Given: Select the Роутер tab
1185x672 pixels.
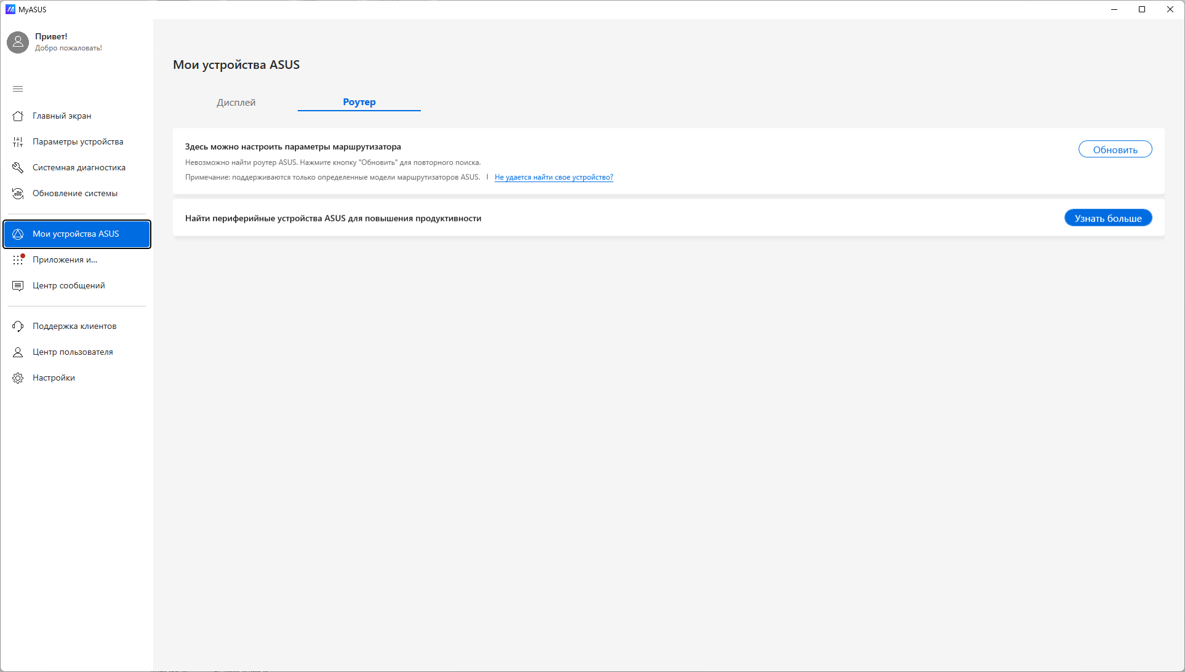Looking at the screenshot, I should pyautogui.click(x=359, y=102).
